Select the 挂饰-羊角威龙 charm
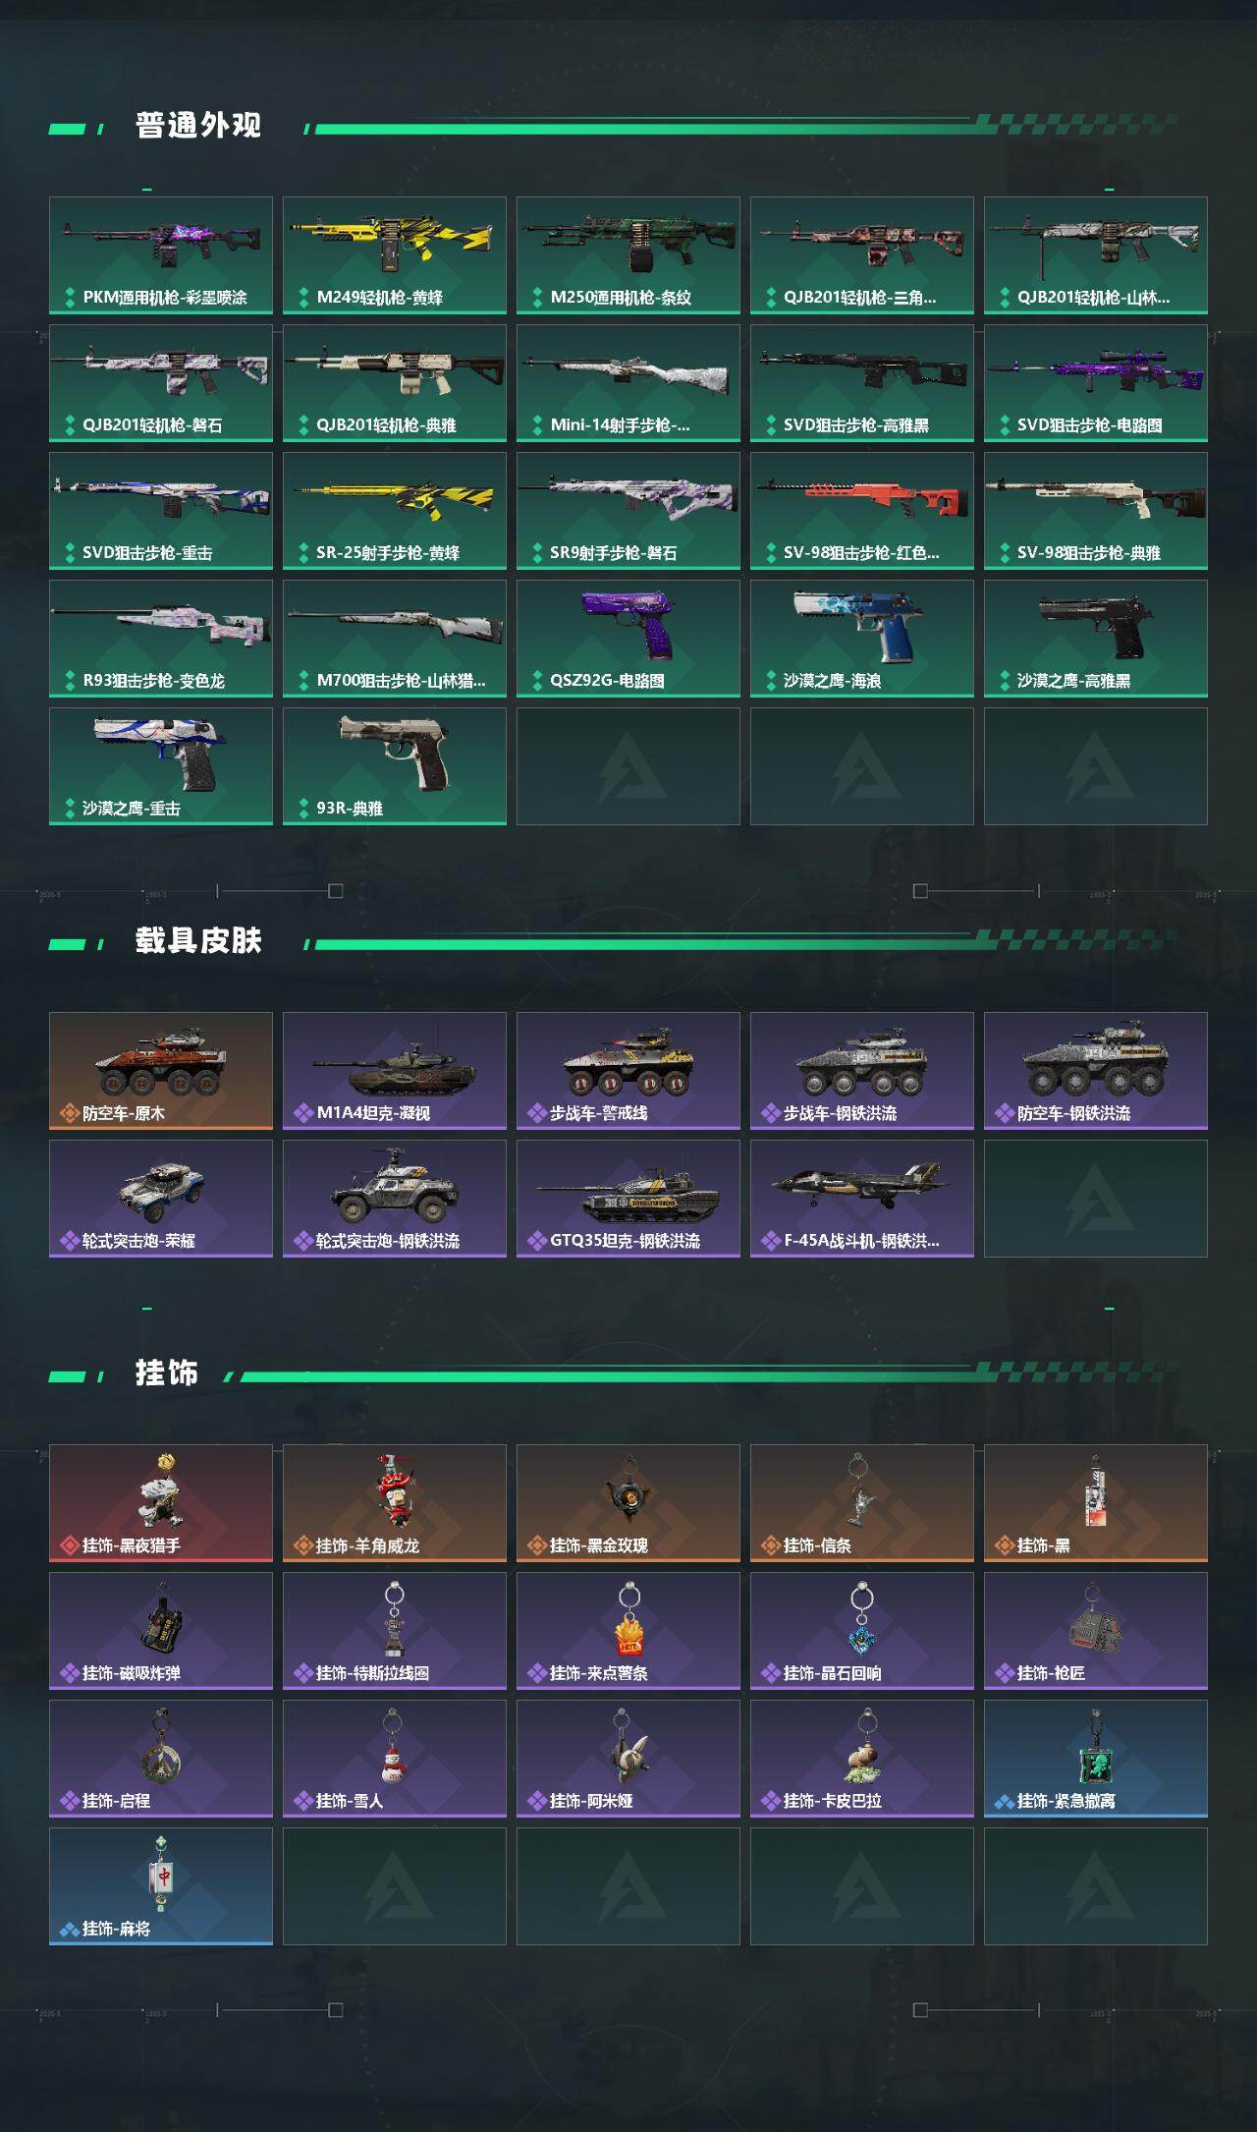This screenshot has height=2132, width=1257. coord(395,1503)
